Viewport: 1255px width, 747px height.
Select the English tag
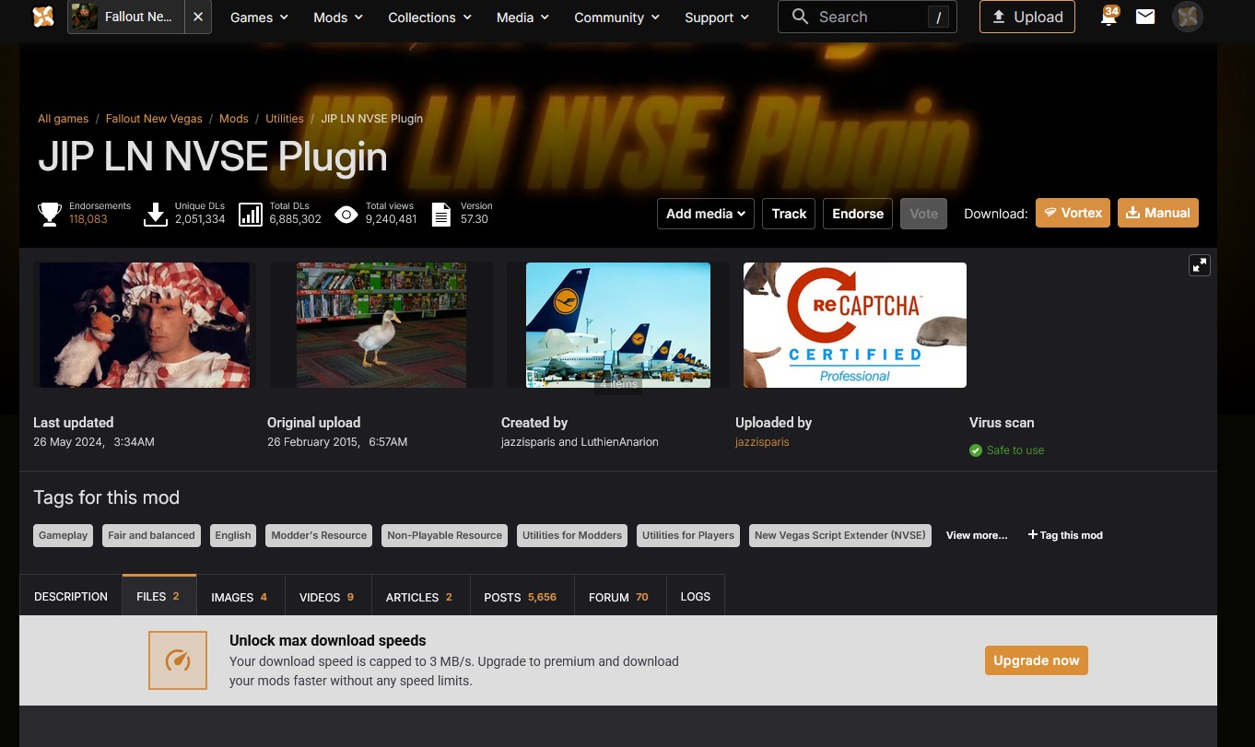click(x=233, y=535)
